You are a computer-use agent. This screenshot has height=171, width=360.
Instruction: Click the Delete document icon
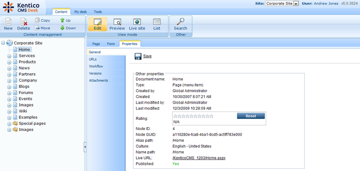click(24, 22)
